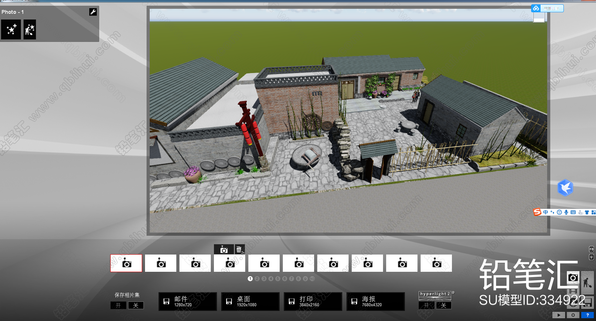This screenshot has width=596, height=321.
Task: Switch to Build mode shovel-worker icon
Action: [588, 283]
